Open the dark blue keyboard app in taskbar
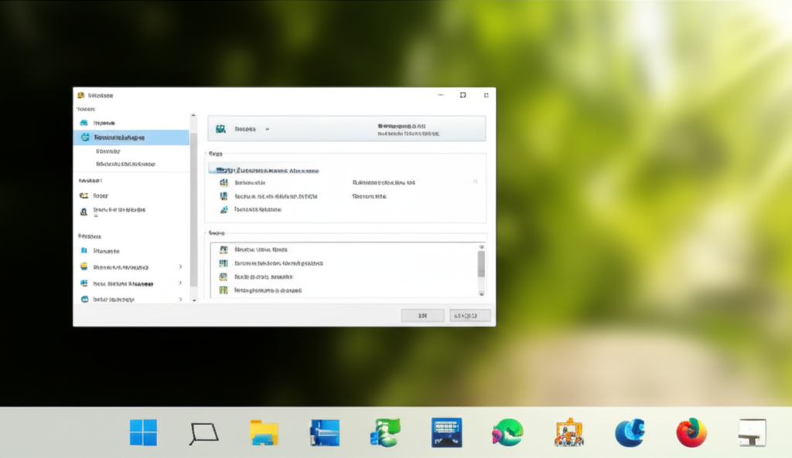The width and height of the screenshot is (792, 458). click(446, 433)
